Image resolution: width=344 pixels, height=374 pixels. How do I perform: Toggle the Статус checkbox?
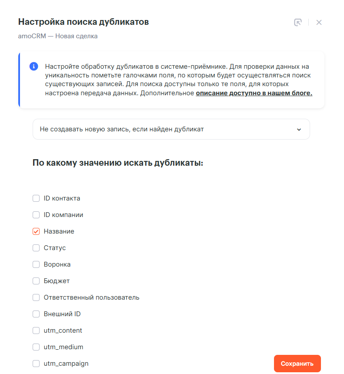(36, 248)
